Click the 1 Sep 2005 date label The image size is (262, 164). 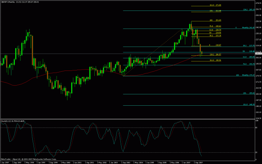click(x=162, y=162)
